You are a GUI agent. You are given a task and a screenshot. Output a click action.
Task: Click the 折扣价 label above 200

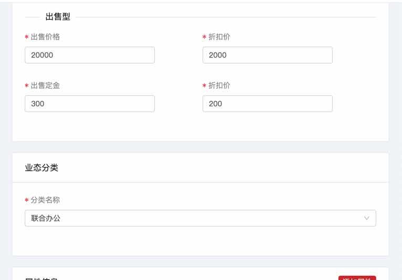click(x=219, y=85)
